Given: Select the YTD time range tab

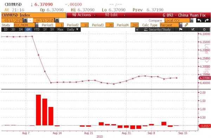Looking at the screenshot, I should click(x=37, y=30).
